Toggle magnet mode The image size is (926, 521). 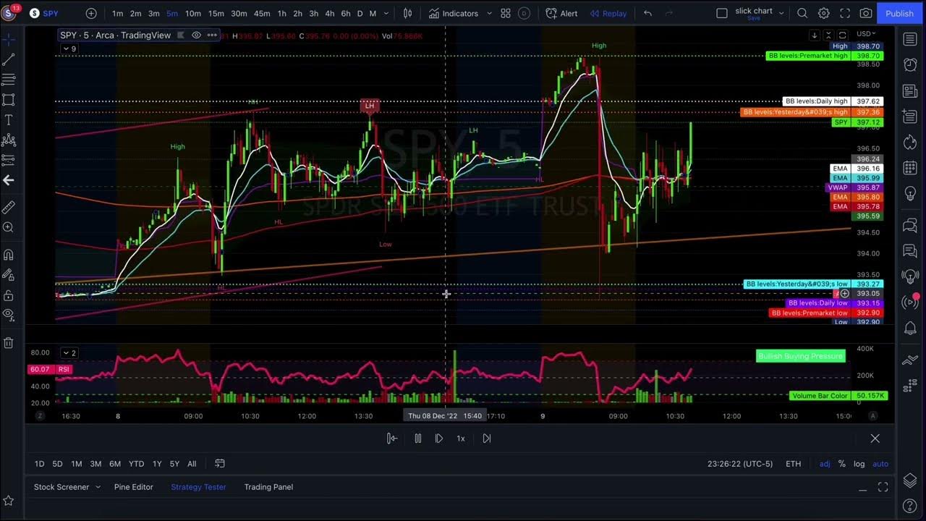point(9,255)
